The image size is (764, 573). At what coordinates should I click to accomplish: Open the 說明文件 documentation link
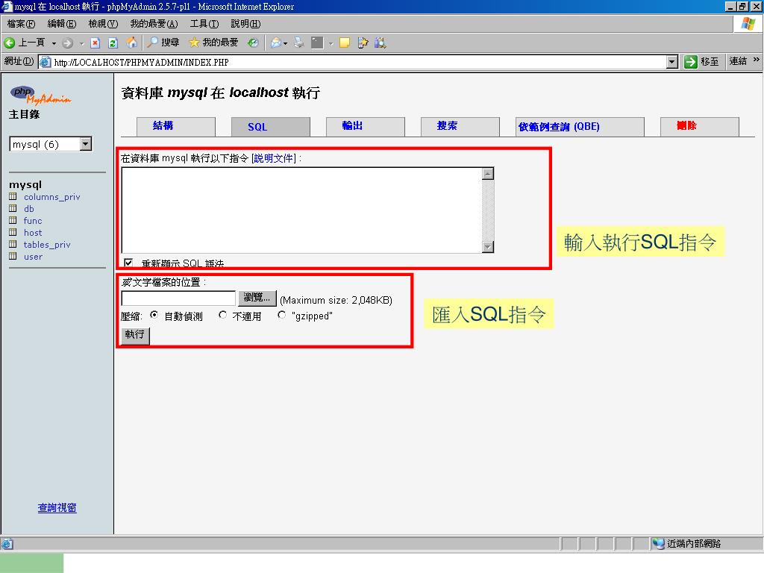[x=274, y=158]
